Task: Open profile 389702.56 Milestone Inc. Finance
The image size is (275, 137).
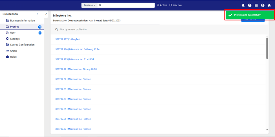Action: [x=73, y=119]
